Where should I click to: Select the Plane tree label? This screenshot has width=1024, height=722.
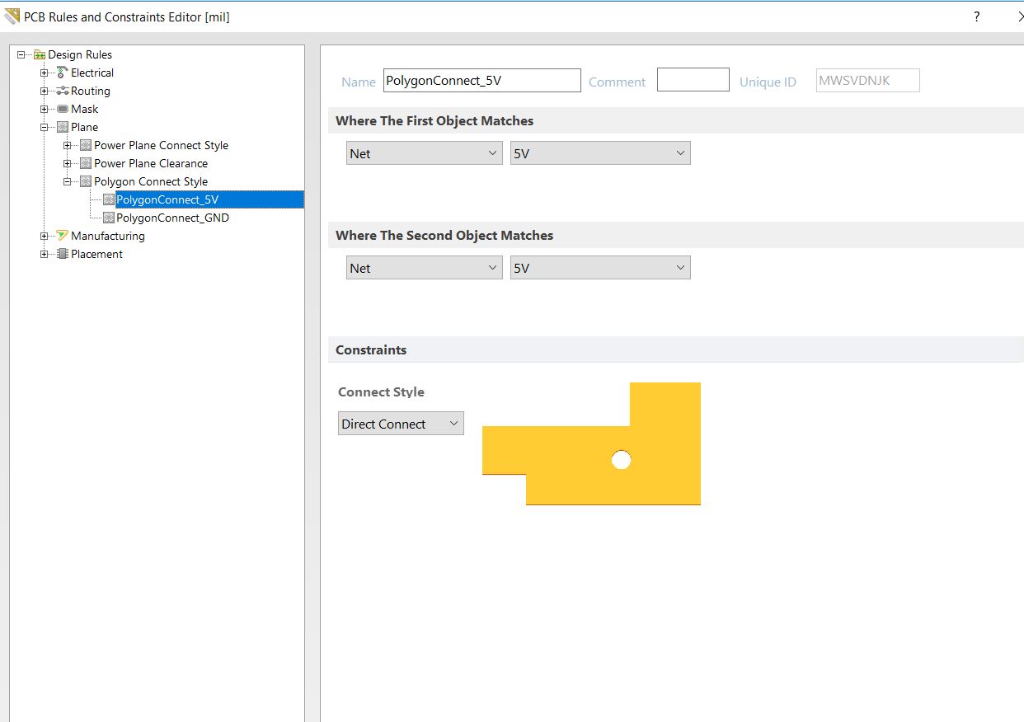click(x=84, y=127)
